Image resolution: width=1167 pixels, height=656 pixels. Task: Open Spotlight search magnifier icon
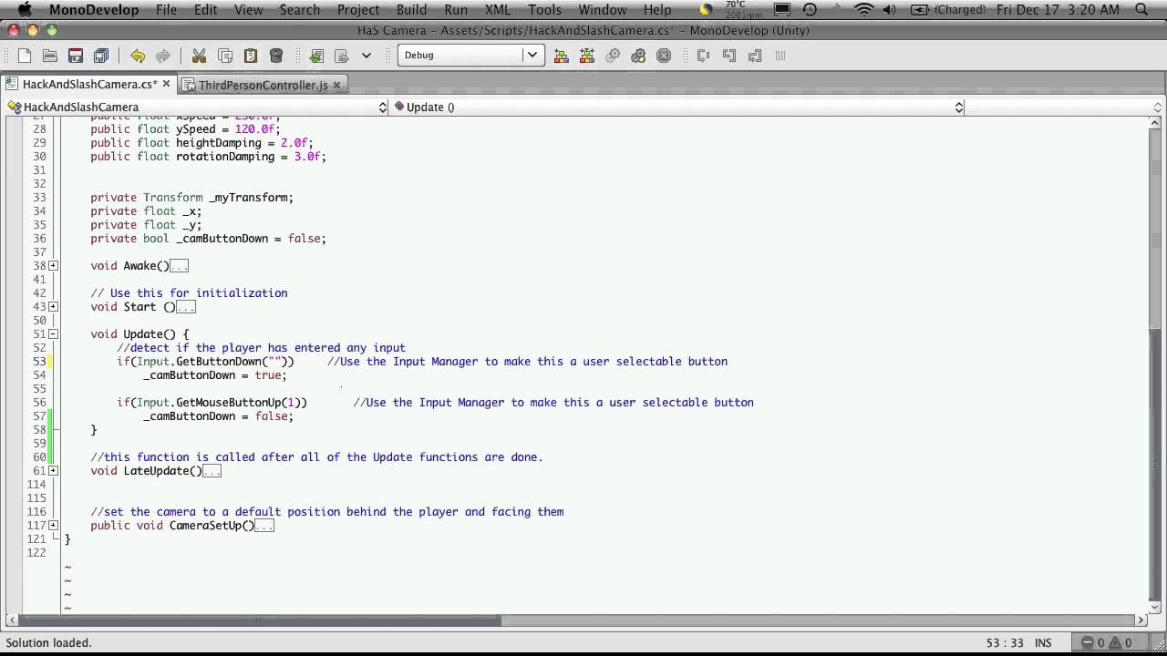click(1141, 10)
